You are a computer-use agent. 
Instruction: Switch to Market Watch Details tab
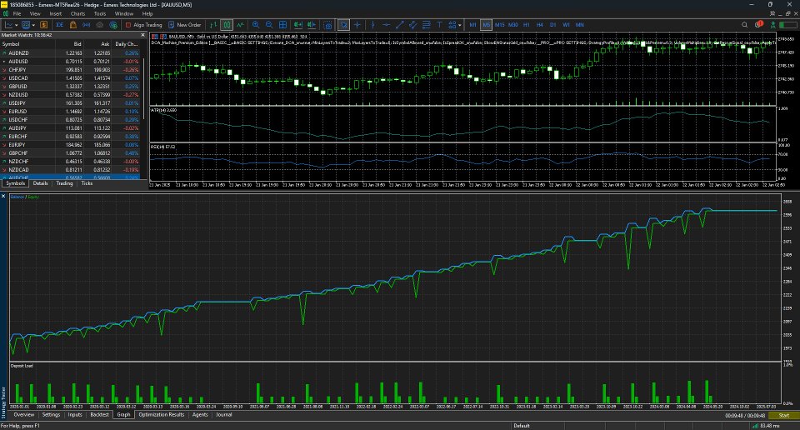[x=40, y=183]
